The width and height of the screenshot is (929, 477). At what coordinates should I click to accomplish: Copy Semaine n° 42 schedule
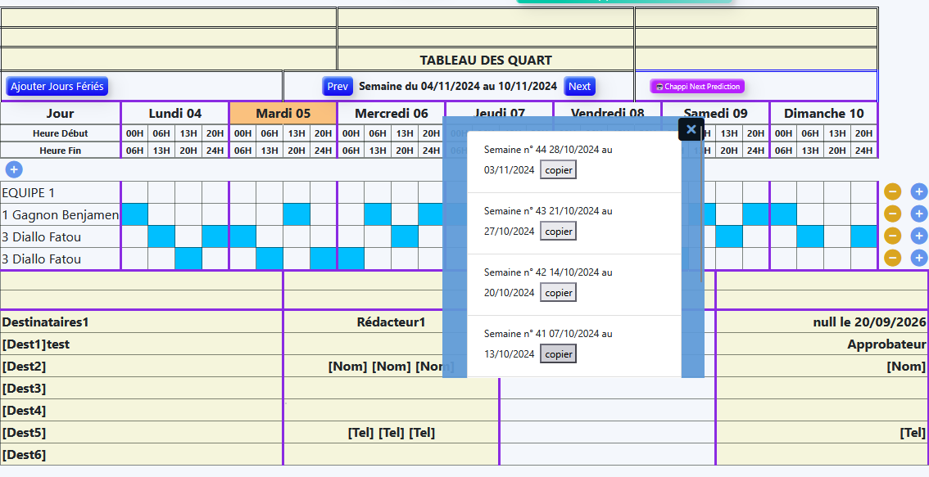click(558, 292)
